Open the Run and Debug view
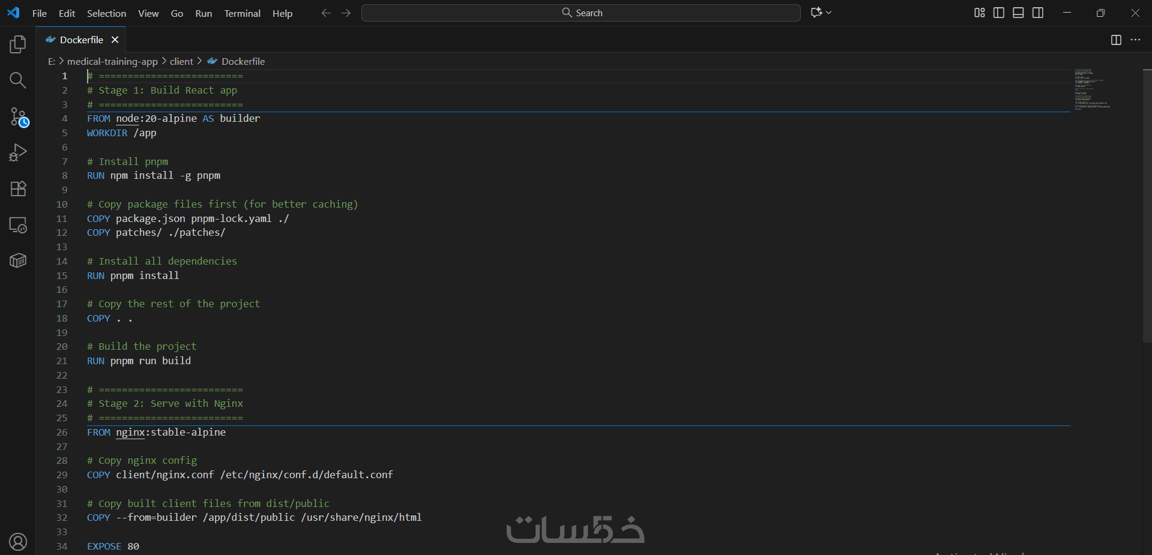 (x=18, y=153)
